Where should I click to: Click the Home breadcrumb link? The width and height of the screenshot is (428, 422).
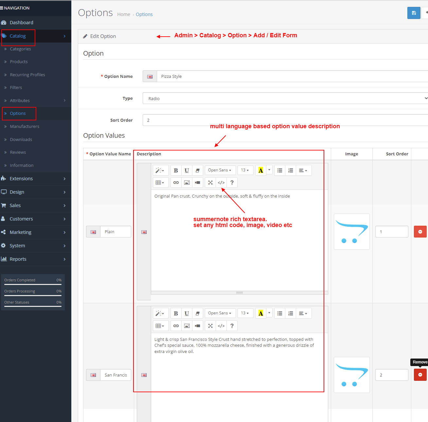coord(124,14)
